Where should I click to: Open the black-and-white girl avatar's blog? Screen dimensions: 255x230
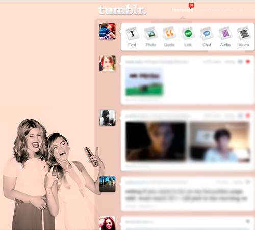click(108, 118)
